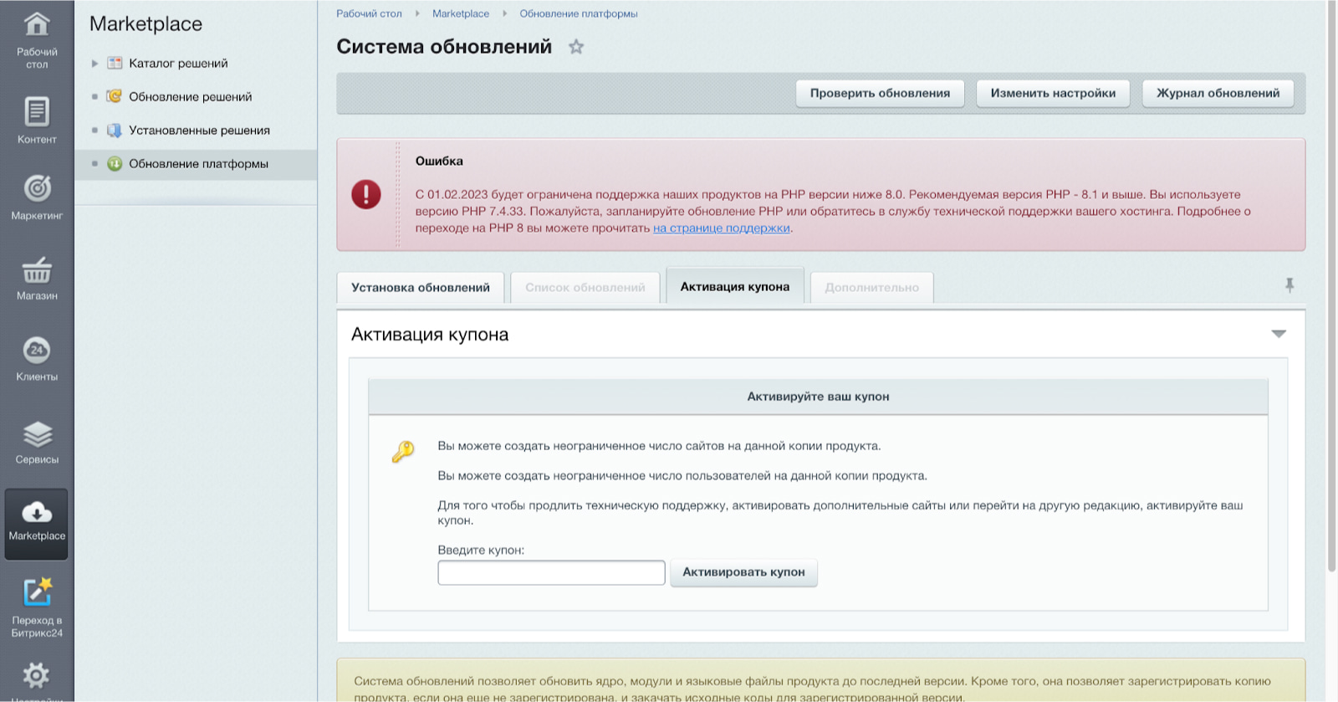Open Установленные решения in the sidebar

pos(199,131)
